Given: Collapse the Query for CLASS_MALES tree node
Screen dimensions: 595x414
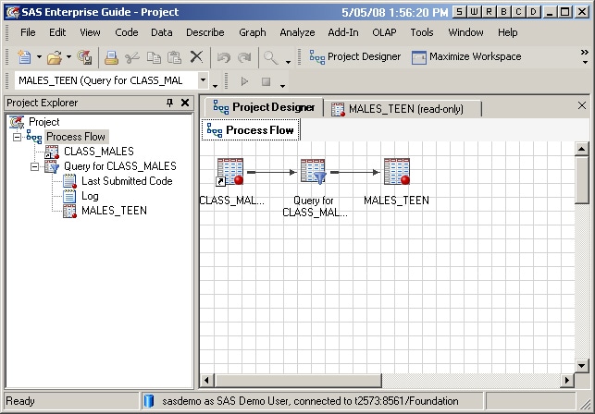Looking at the screenshot, I should pos(34,166).
